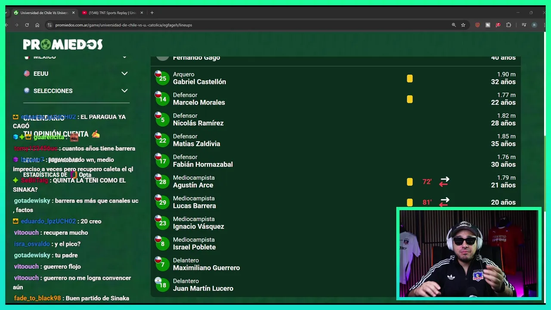Open the media control icon in toolbar
Viewport: 551px width, 310px height.
(524, 25)
